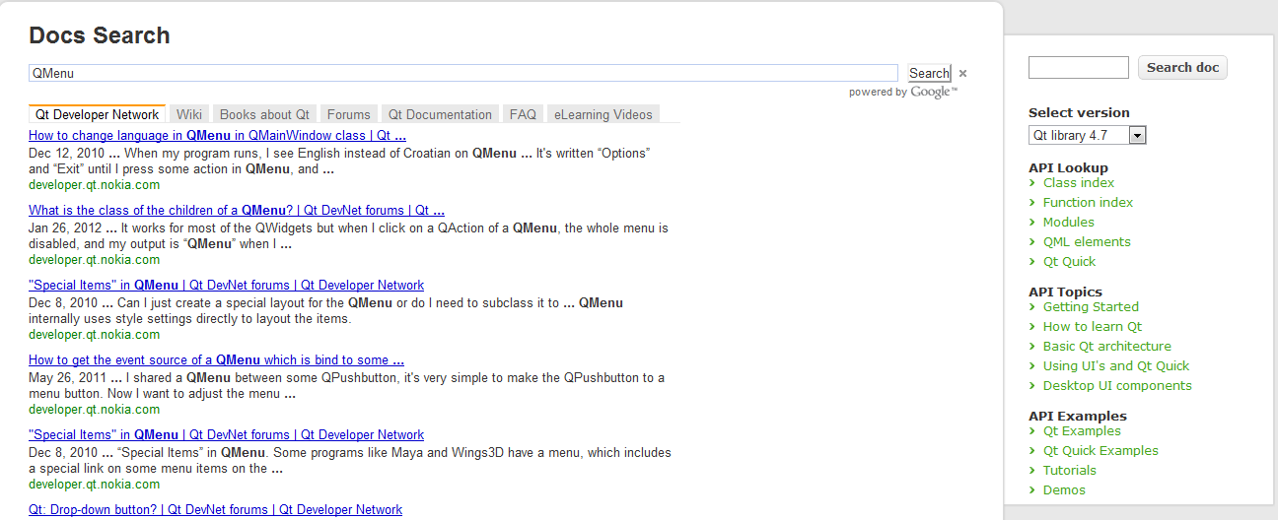Switch to the Wiki tab
Screen dimensions: 1278x520
(x=189, y=114)
